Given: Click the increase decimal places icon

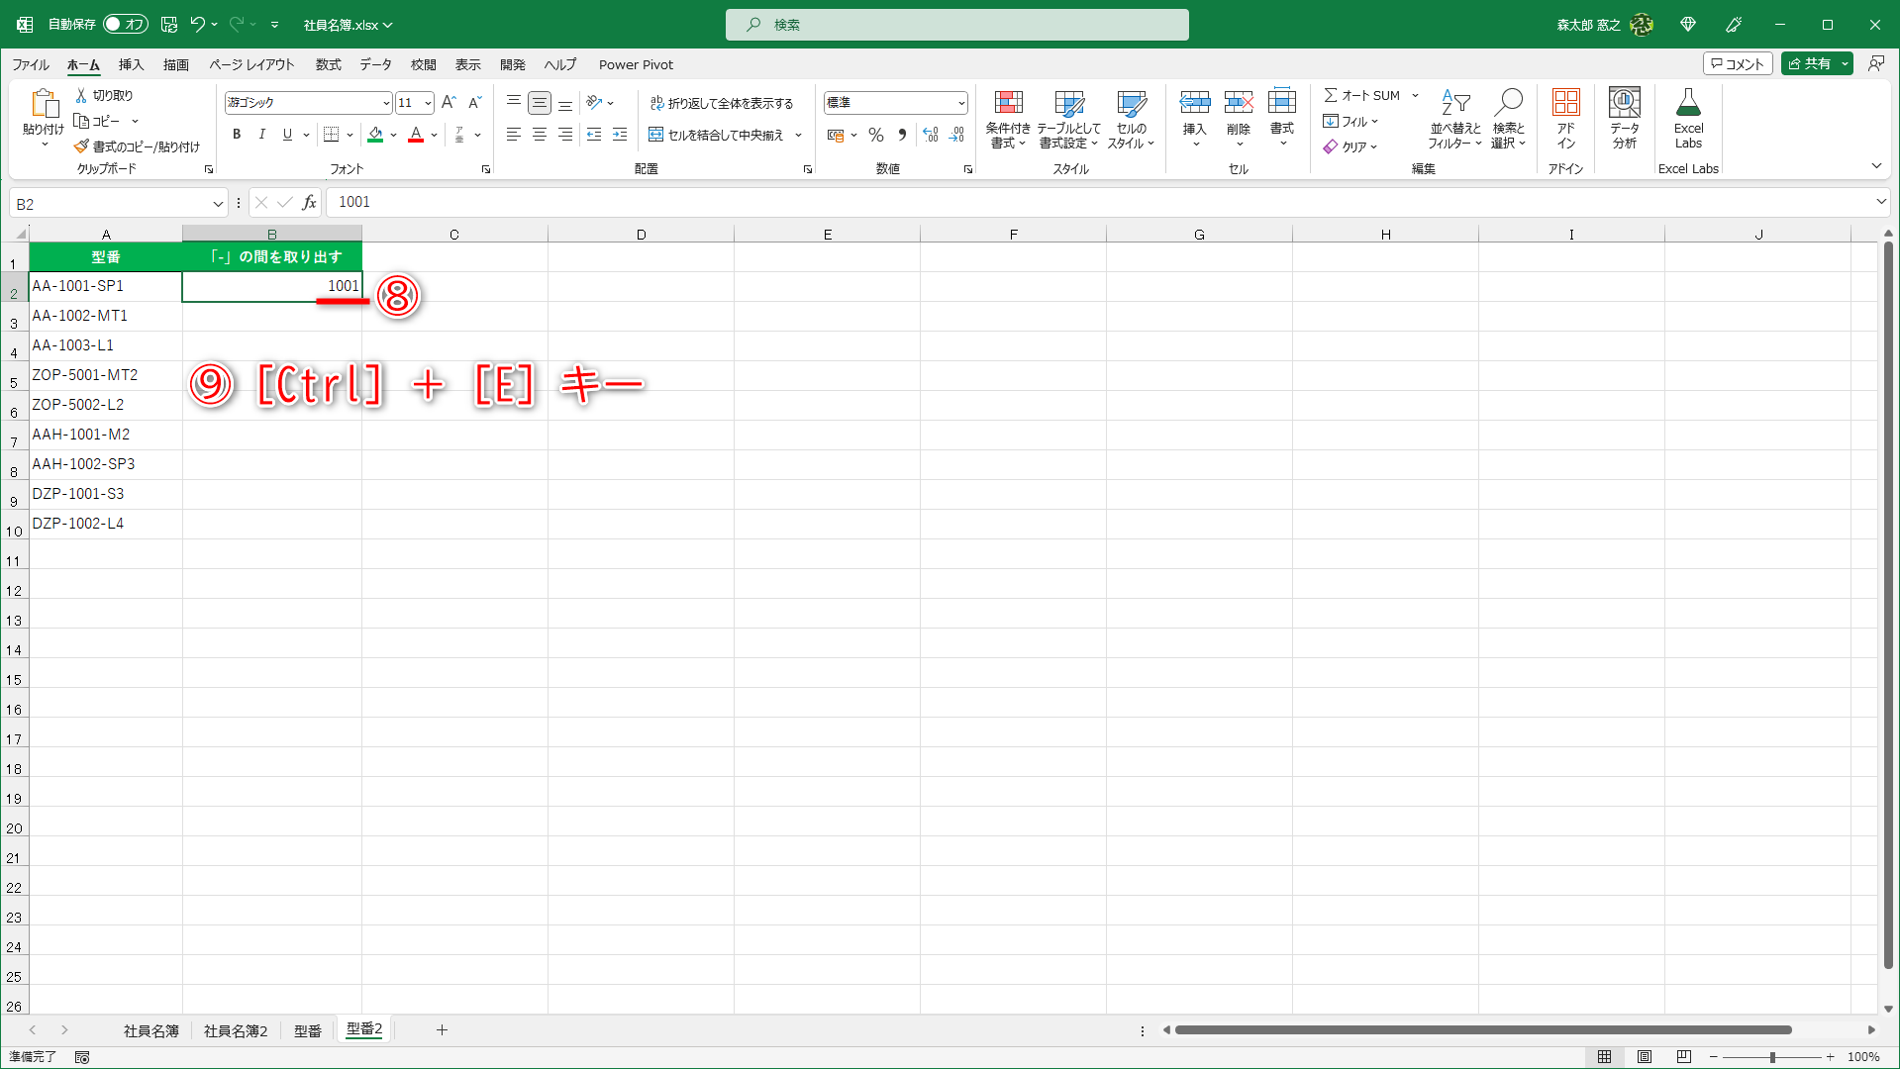Looking at the screenshot, I should click(931, 135).
